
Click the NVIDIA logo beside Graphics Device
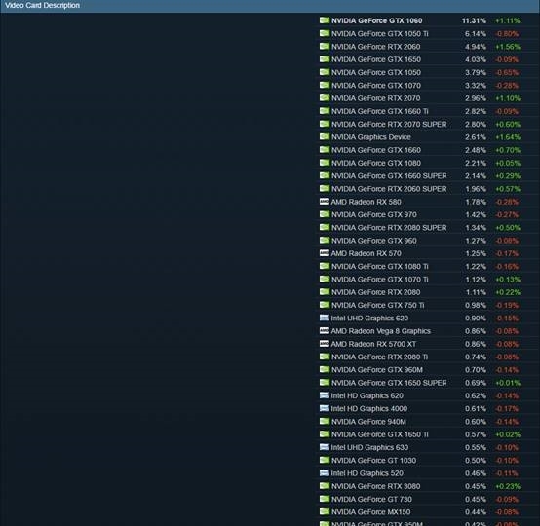[324, 136]
